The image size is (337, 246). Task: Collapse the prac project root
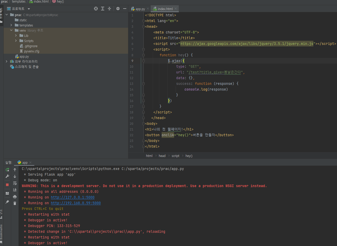[x=6, y=15]
